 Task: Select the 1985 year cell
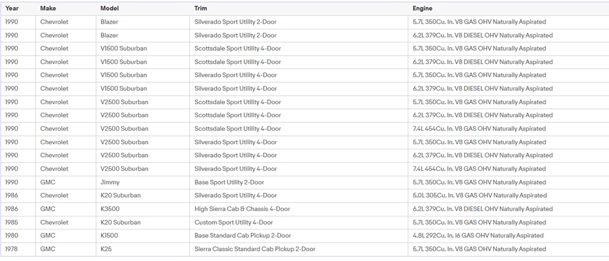[x=12, y=223]
